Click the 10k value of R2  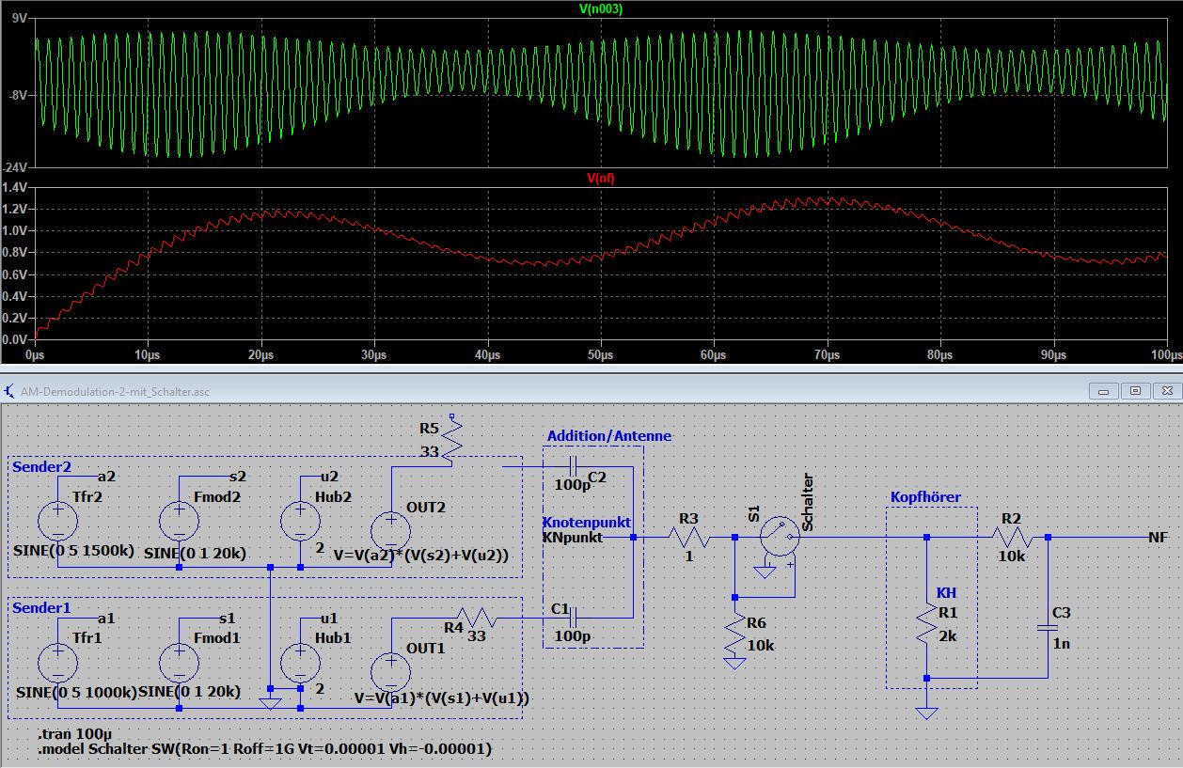(x=1011, y=556)
